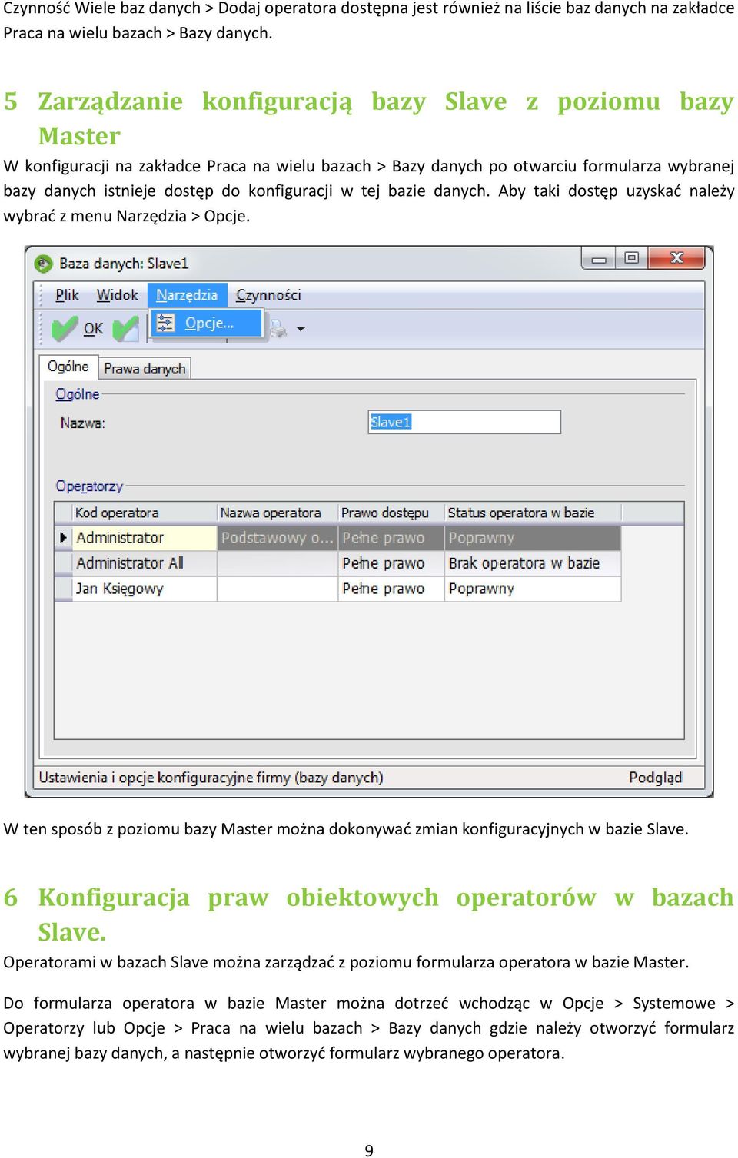Viewport: 738px width, 1158px height.
Task: Close the Baza danych: Slave1 window
Action: [676, 258]
